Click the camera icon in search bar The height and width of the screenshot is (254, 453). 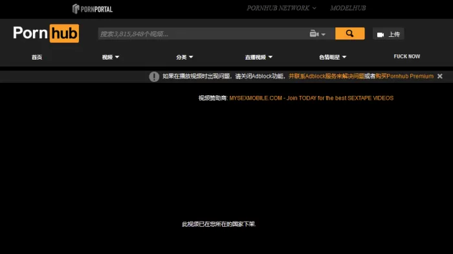point(314,34)
